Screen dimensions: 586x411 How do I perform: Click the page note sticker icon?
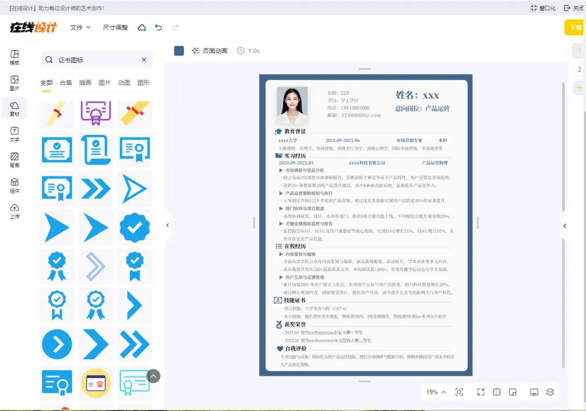pos(513,392)
